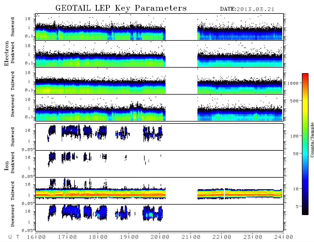Click the Electron 'Tailward' panel label
Viewport: 314px width, 242px height.
point(13,81)
